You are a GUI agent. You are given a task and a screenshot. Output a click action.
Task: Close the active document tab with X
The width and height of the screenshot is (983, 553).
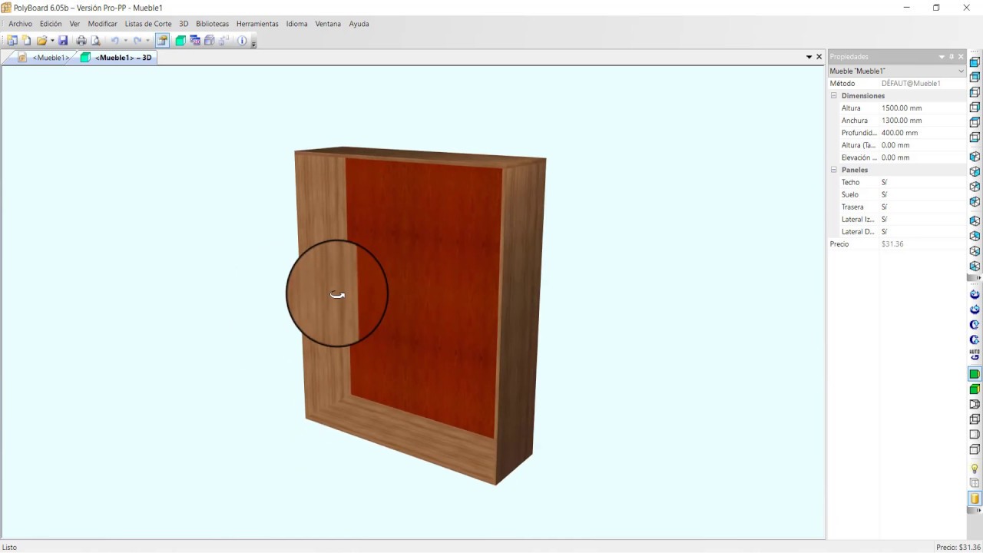819,57
